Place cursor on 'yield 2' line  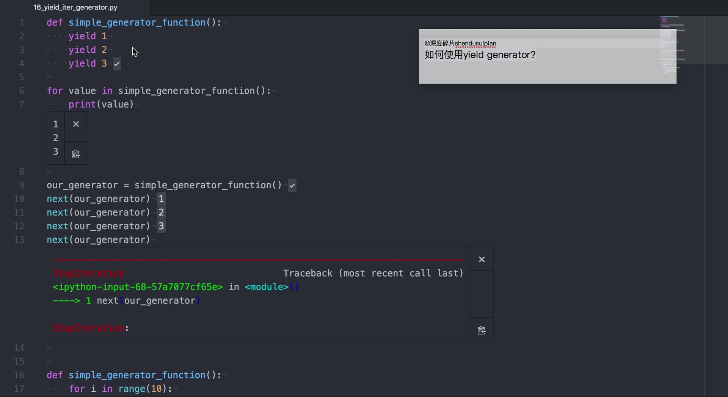(88, 50)
